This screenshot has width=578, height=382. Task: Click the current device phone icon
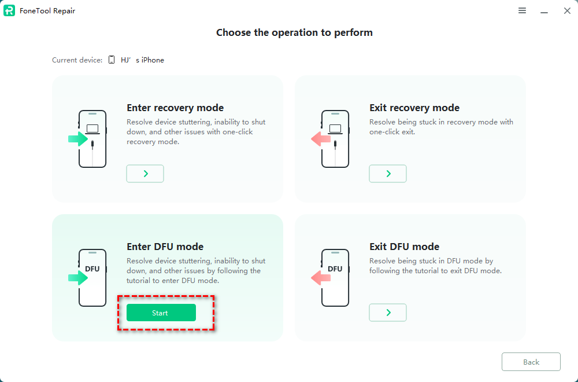(112, 60)
